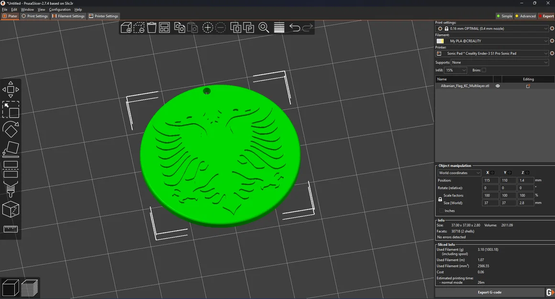The height and width of the screenshot is (299, 555).
Task: Open the File menu
Action: tap(5, 10)
